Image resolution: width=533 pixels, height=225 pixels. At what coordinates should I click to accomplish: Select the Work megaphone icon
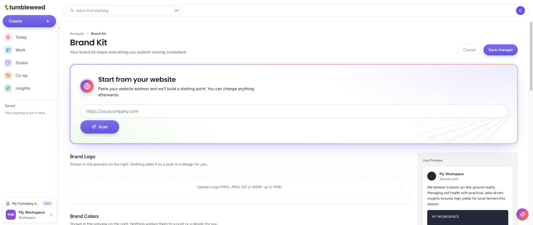tap(8, 50)
